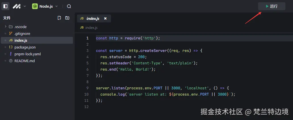Click line number 3 in gutter
Screen dimensions: 293x120
pos(87,51)
